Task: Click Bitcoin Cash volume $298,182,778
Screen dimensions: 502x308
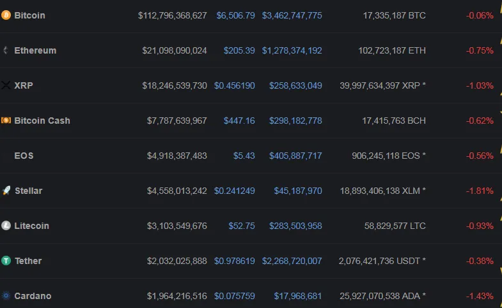Action: coord(295,121)
